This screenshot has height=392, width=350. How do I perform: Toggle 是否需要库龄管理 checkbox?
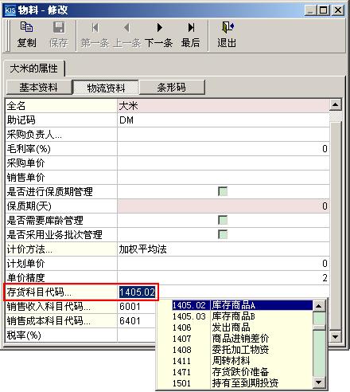click(223, 220)
